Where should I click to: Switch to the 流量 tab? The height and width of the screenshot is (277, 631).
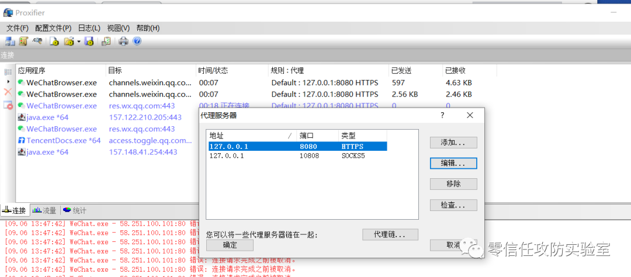coord(44,210)
